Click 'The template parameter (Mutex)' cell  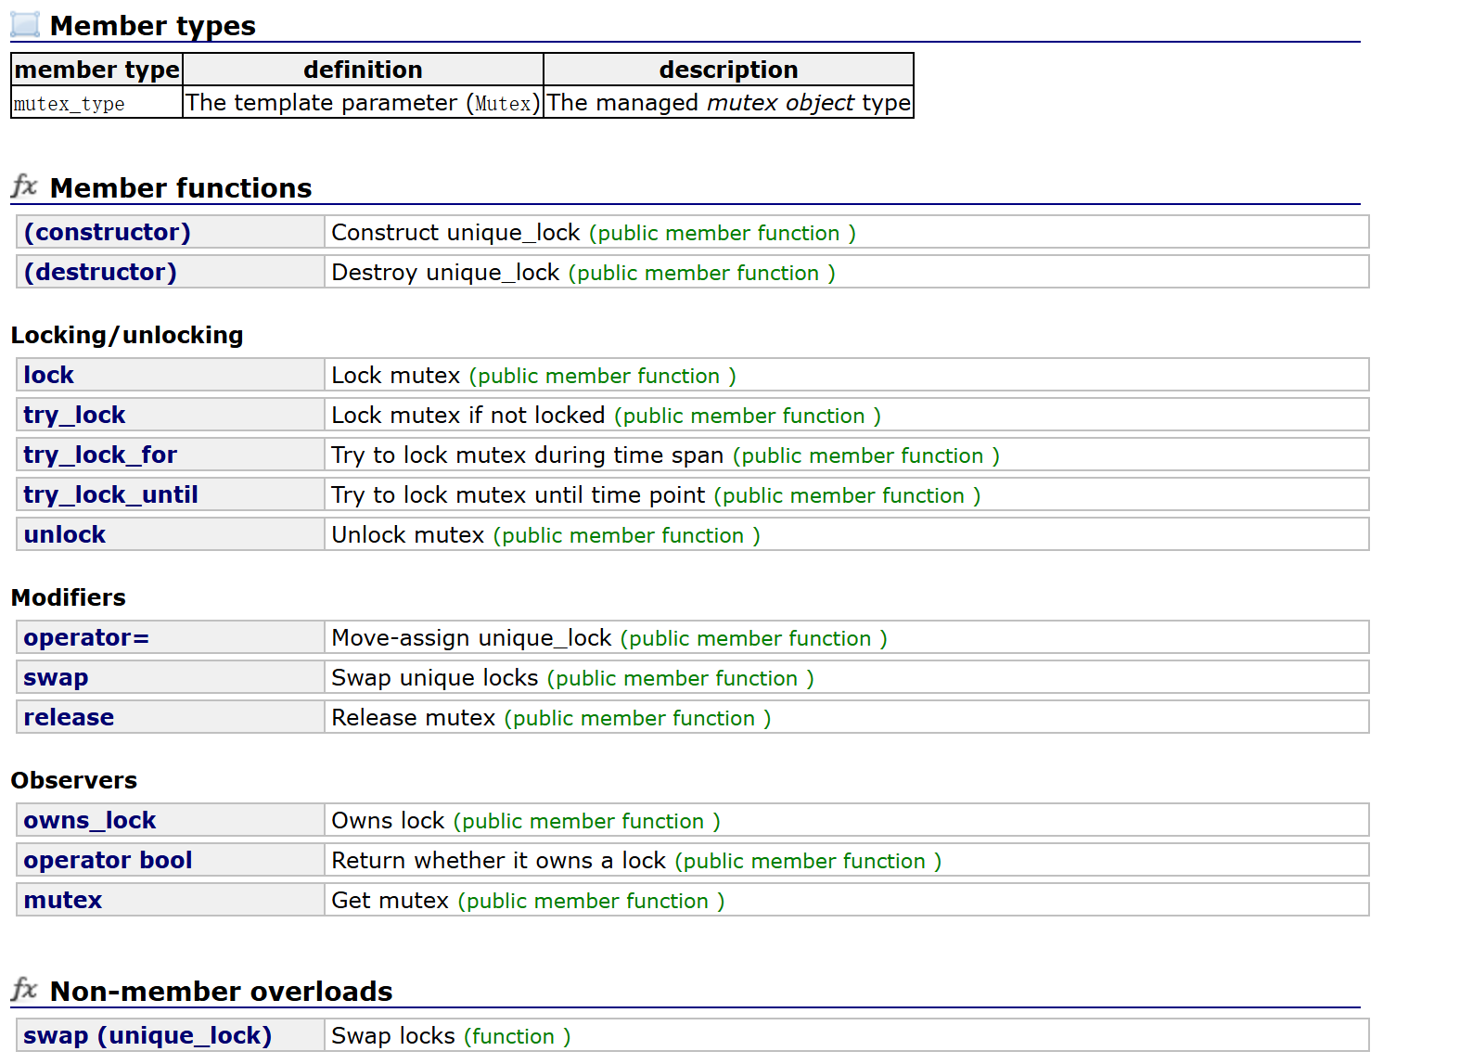(x=363, y=103)
